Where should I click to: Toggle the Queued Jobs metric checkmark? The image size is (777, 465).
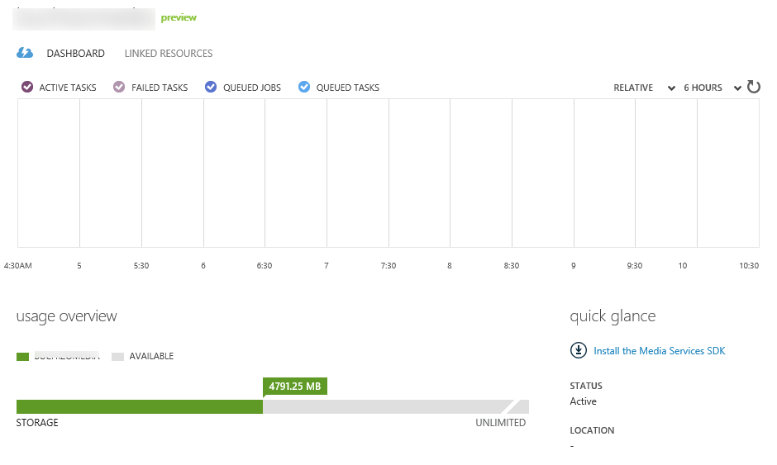[211, 87]
